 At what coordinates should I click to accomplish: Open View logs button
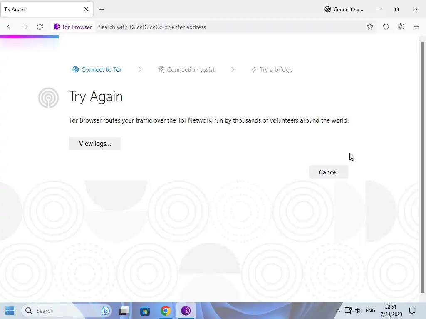coord(95,143)
